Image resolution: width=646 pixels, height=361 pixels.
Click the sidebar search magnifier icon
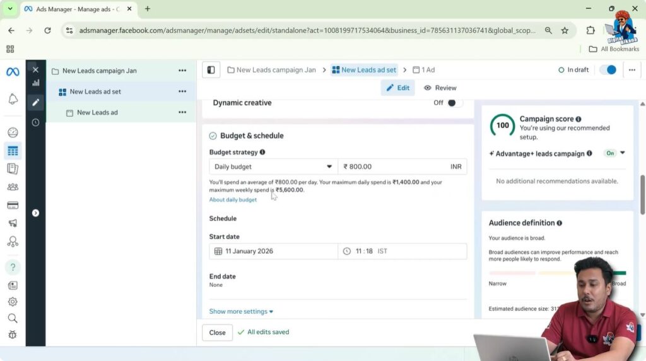click(13, 318)
